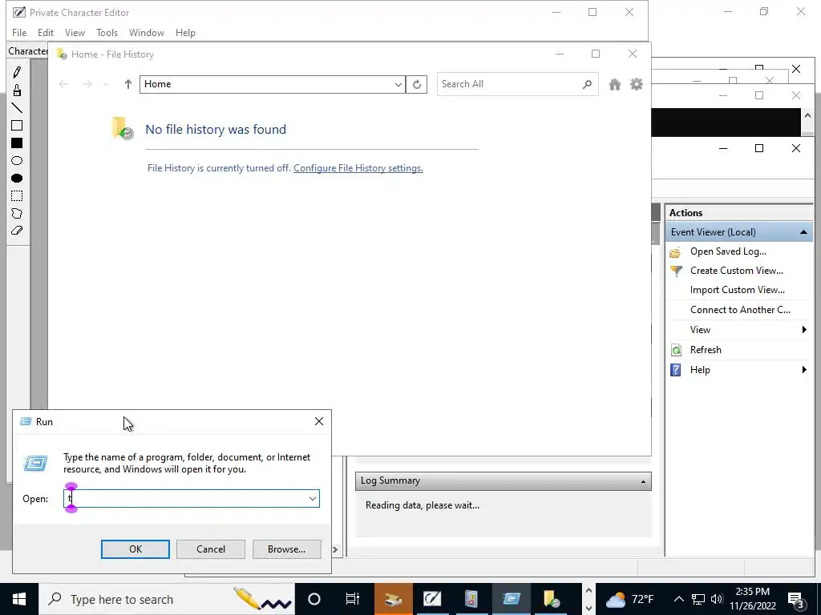821x615 pixels.
Task: Click Import Custom View action
Action: pos(738,290)
